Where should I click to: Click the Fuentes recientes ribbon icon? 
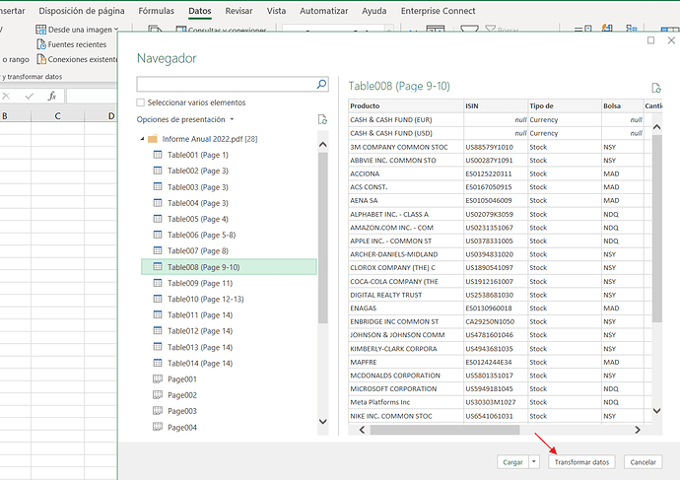coord(41,44)
